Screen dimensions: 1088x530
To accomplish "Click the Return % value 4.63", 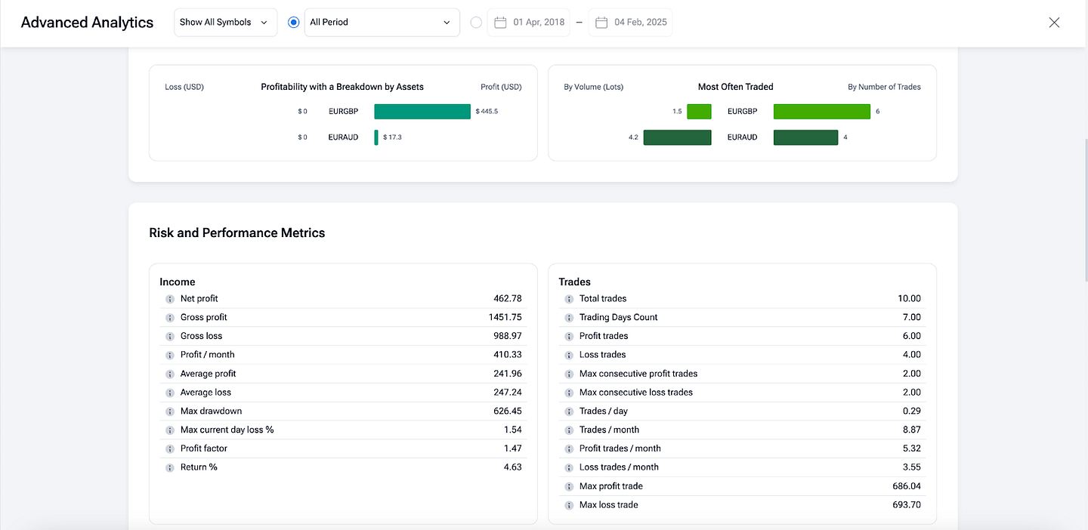I will point(513,467).
